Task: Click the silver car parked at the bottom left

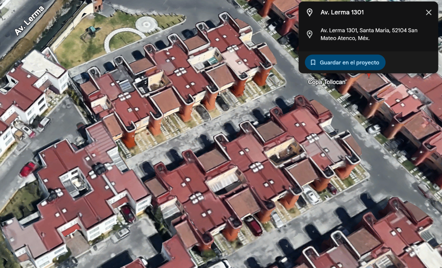Action: [120, 235]
